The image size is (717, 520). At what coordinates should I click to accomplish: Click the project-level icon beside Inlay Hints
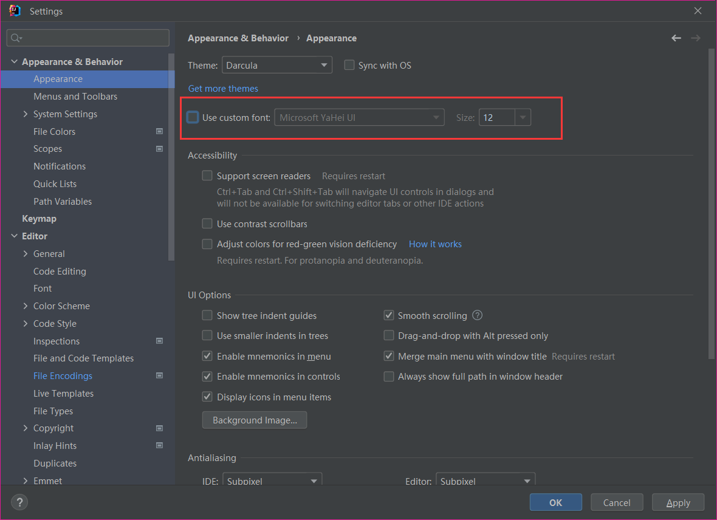[x=159, y=445]
